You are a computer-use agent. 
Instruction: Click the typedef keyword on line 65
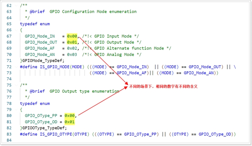pyautogui.click(x=29, y=24)
